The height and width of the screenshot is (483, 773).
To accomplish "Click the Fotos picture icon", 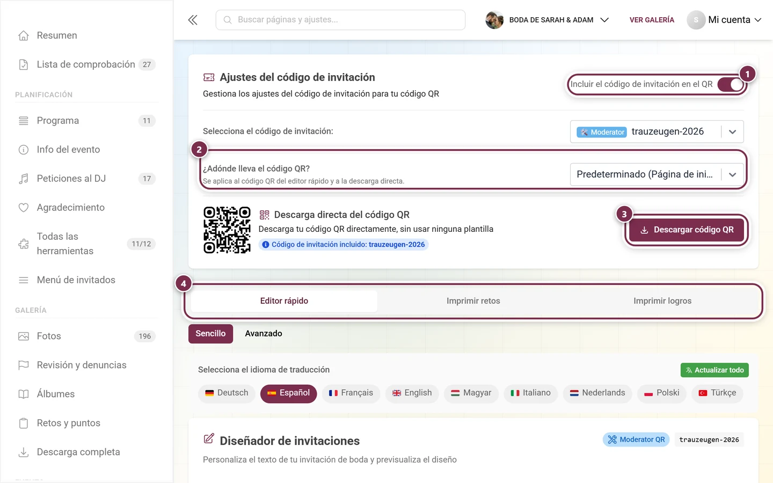I will (24, 336).
